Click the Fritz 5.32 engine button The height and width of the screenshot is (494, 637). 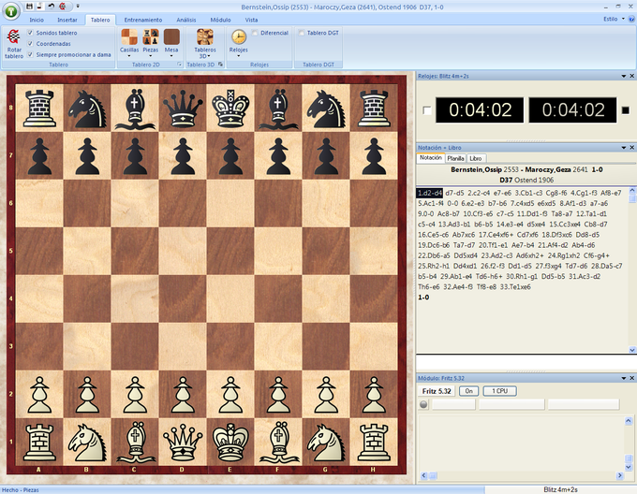(x=437, y=391)
